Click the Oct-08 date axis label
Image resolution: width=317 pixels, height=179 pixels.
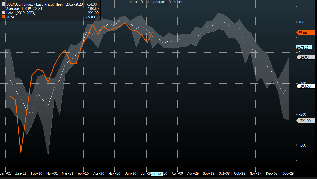pos(224,173)
